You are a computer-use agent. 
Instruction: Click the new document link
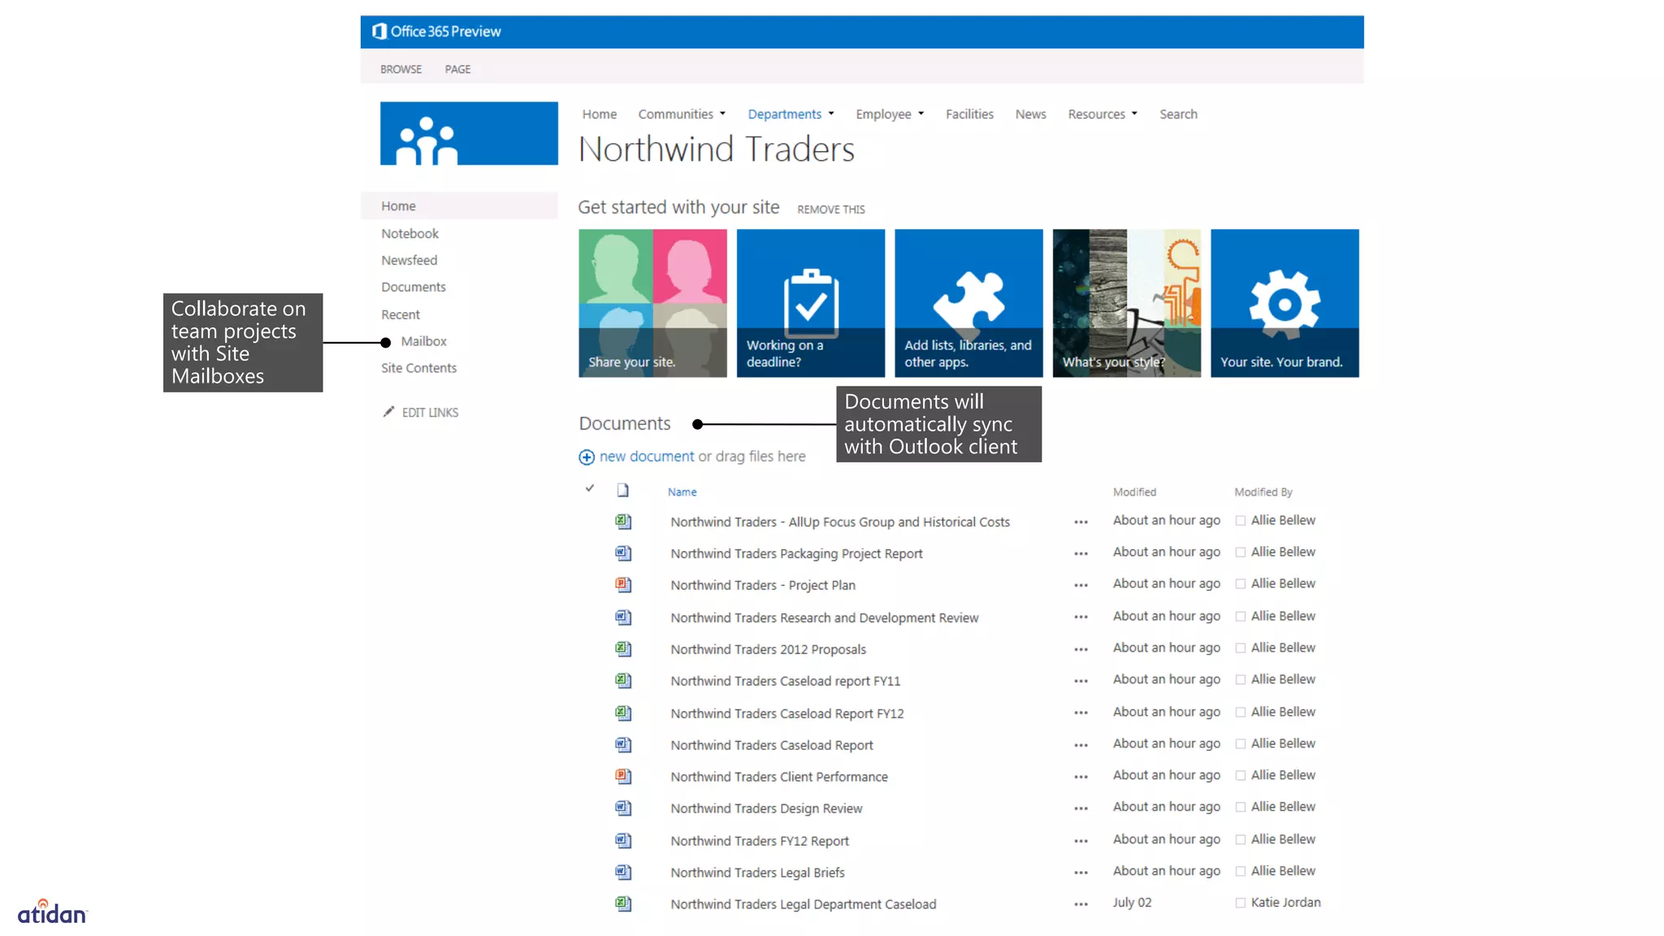[x=647, y=457]
